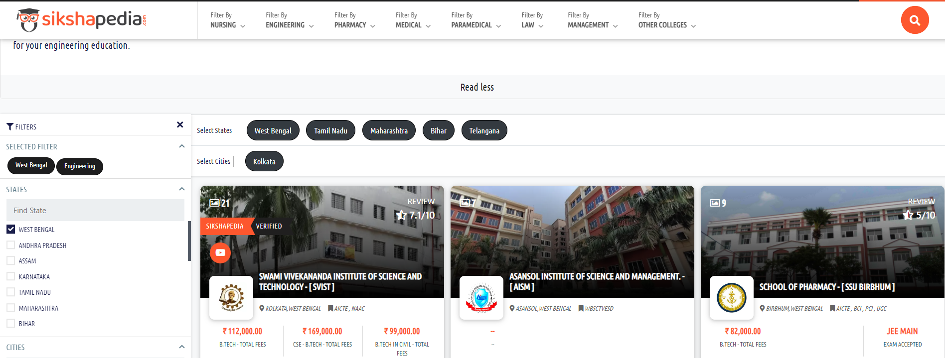Click bookmark icon beside AICTE, BCI, PCI, UGC
The image size is (945, 358).
(x=832, y=309)
